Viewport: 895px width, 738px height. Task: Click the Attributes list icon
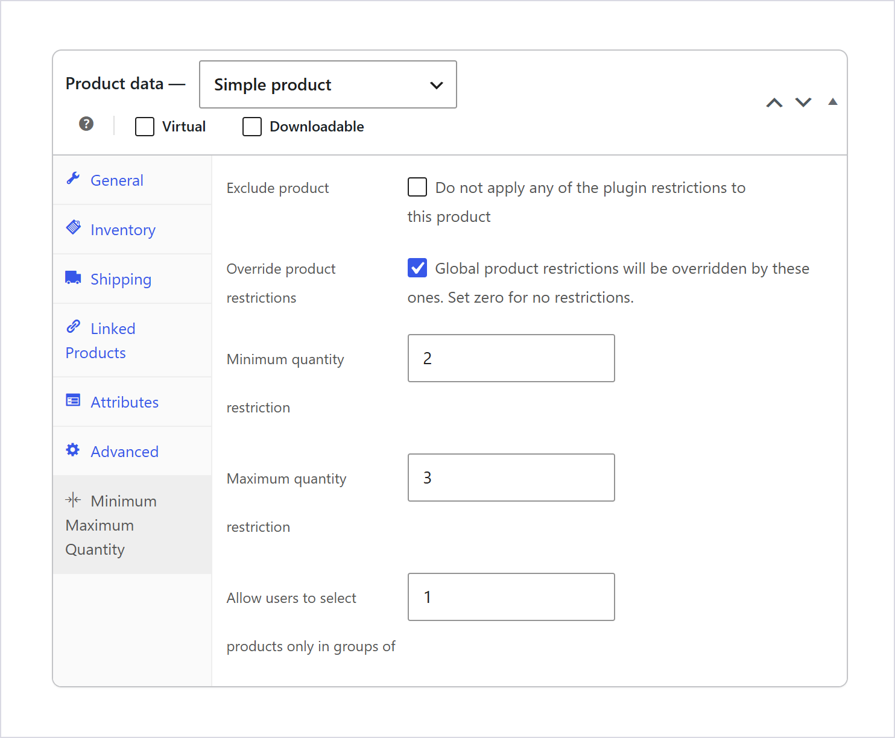[73, 400]
